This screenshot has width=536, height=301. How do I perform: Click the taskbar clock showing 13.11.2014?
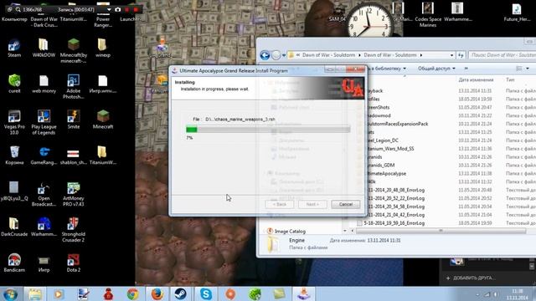518,294
